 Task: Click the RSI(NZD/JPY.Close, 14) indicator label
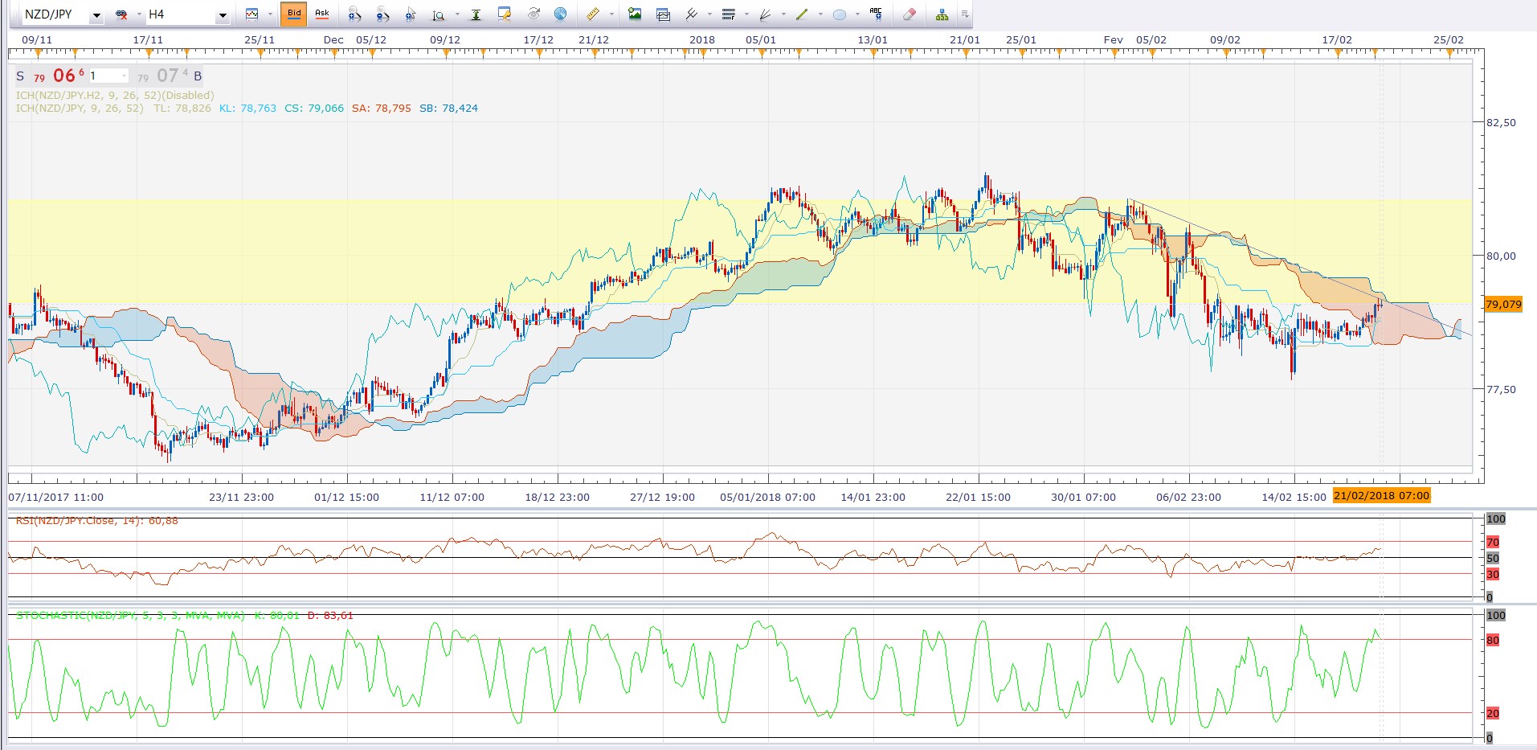(97, 521)
